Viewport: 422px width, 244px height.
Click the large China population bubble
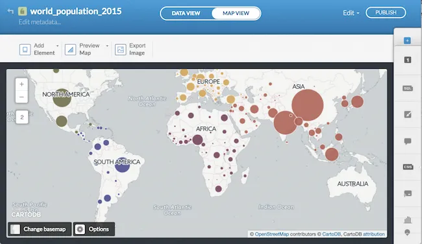point(307,105)
